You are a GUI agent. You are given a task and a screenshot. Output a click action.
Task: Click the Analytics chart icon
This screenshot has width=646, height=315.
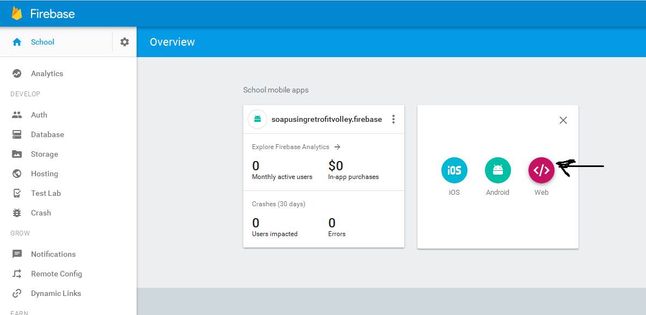[x=17, y=73]
